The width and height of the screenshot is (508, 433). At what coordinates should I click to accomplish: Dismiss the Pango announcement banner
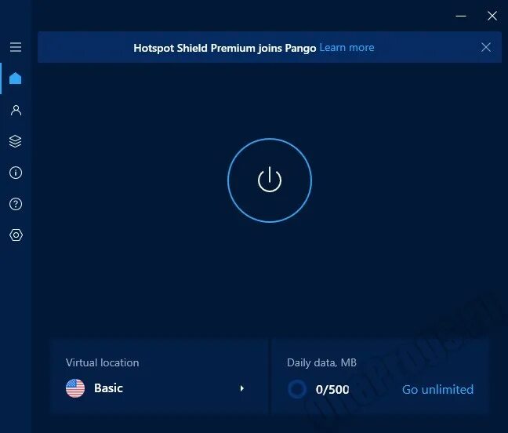tap(485, 47)
